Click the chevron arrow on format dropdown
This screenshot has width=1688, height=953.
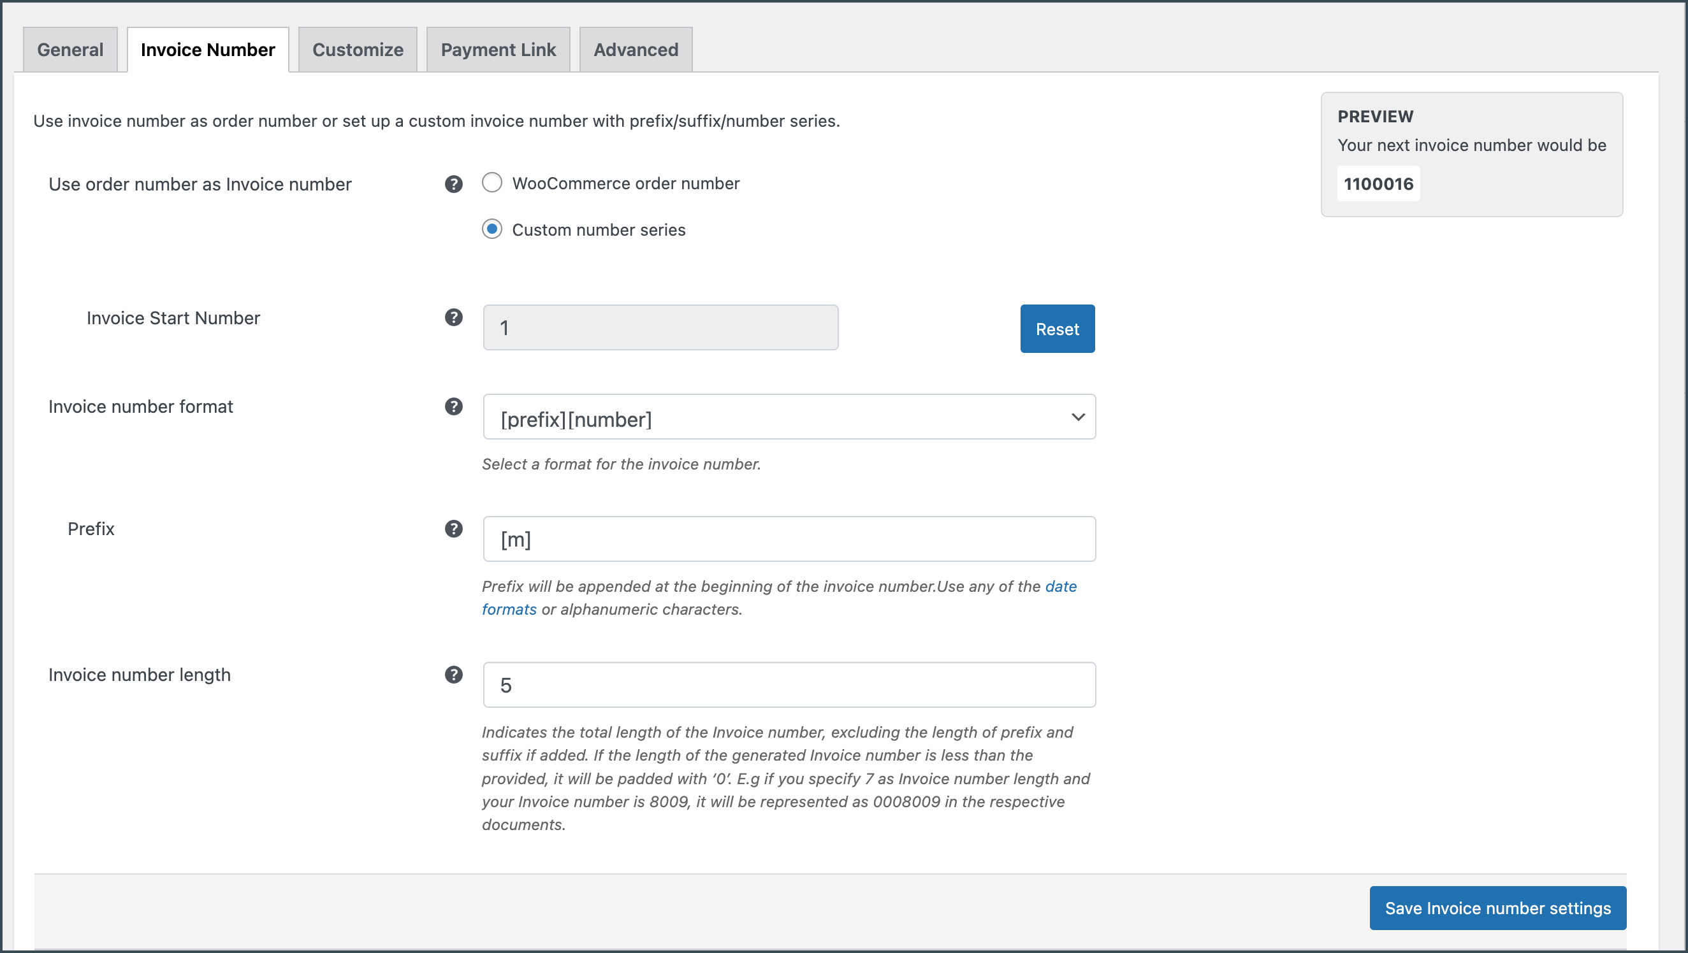pos(1078,417)
